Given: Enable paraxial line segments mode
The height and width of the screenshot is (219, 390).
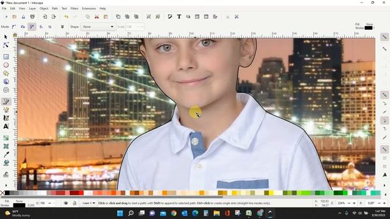Looking at the screenshot, I should coord(50,27).
